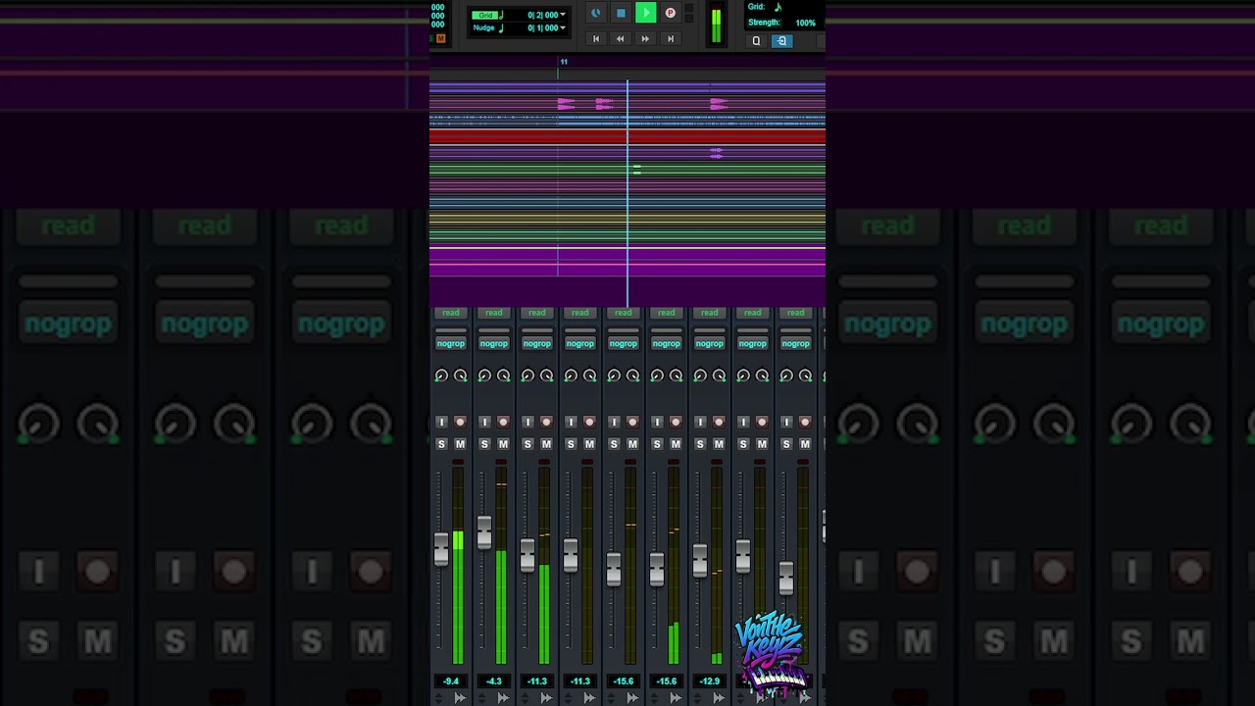Click the volume fader on the -12.9 channel

(x=700, y=561)
